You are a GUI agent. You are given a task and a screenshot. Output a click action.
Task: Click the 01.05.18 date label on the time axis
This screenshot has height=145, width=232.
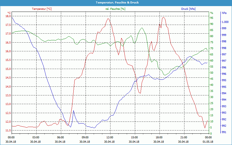coord(208,141)
